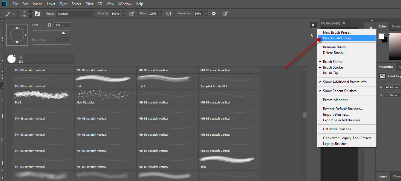Open the File menu
Viewport: 401px width, 181px height.
coord(15,4)
